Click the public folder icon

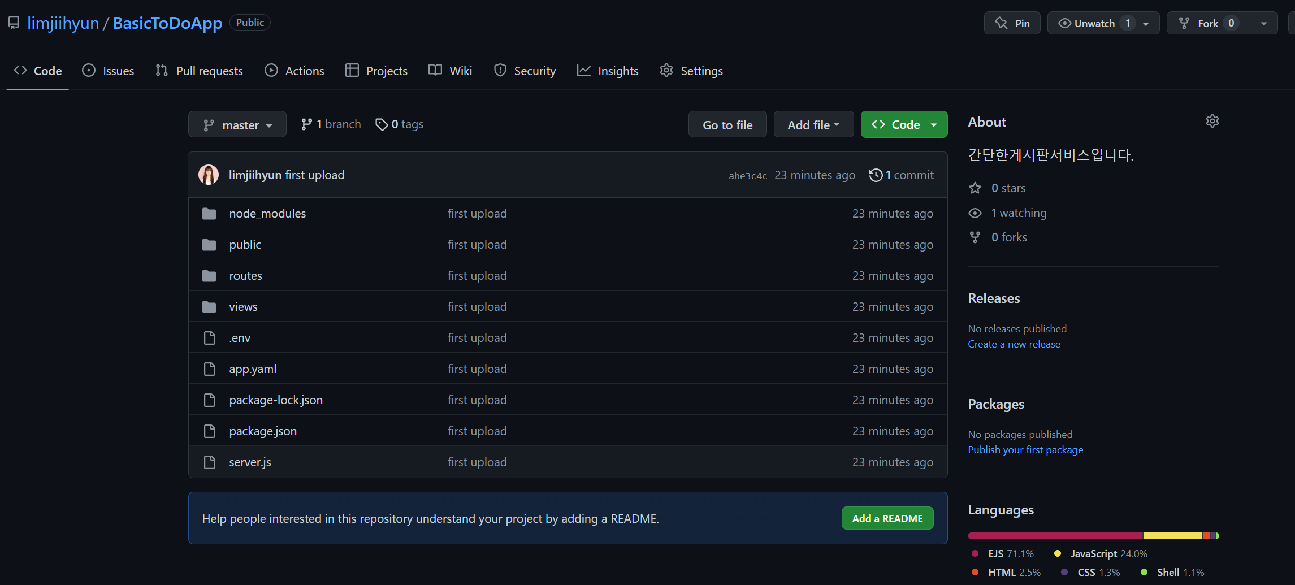(209, 245)
